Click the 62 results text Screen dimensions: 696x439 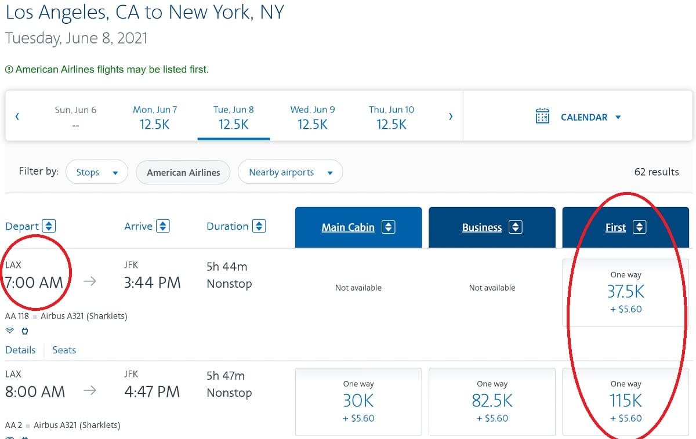657,172
